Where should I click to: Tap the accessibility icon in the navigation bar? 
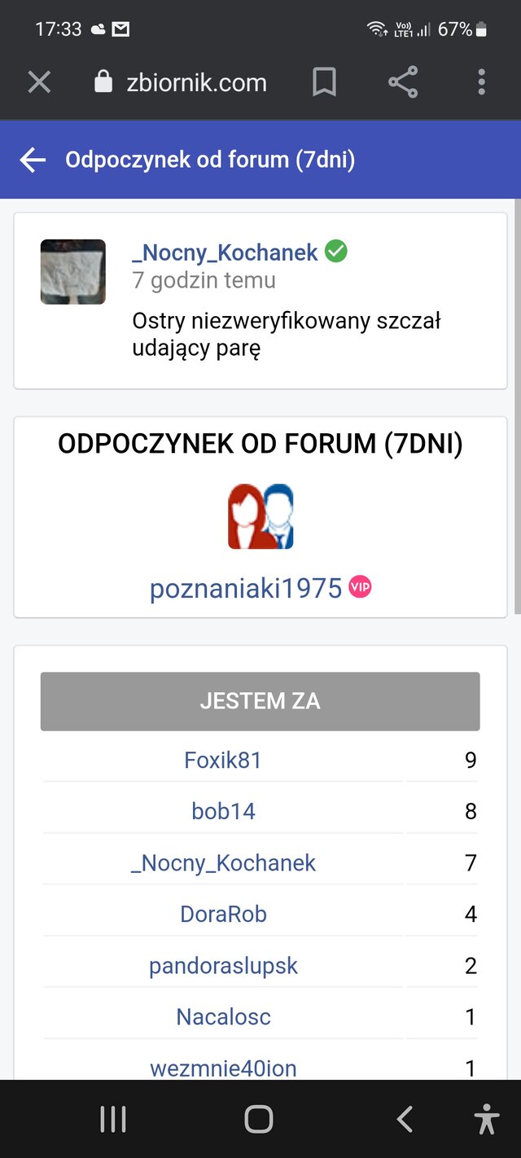pyautogui.click(x=486, y=1118)
